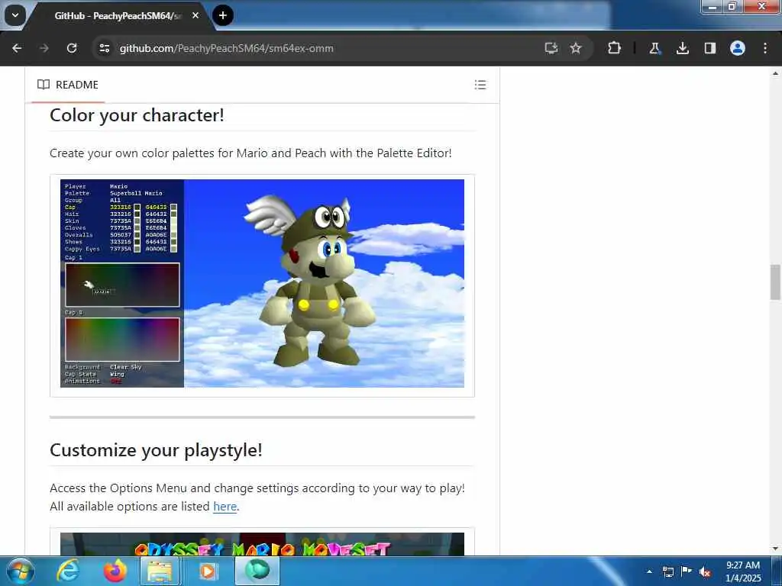The width and height of the screenshot is (782, 586).
Task: Toggle the browser side panel icon
Action: click(710, 48)
